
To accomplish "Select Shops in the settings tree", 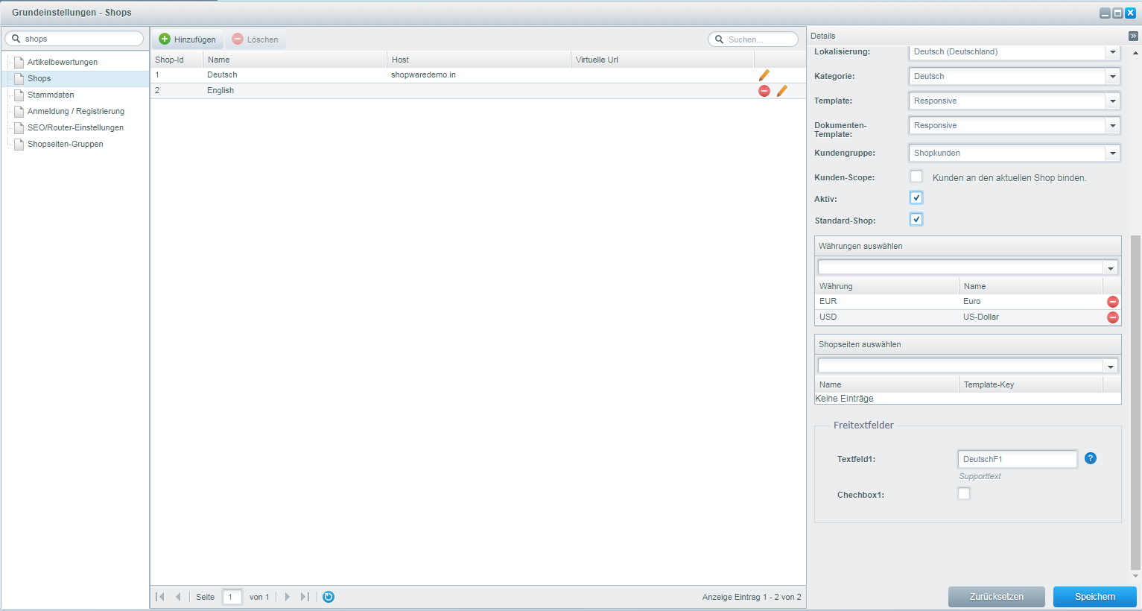I will click(39, 79).
